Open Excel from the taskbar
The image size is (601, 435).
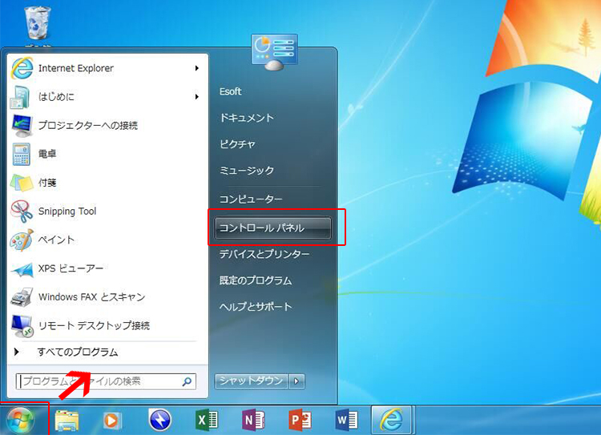pos(207,420)
